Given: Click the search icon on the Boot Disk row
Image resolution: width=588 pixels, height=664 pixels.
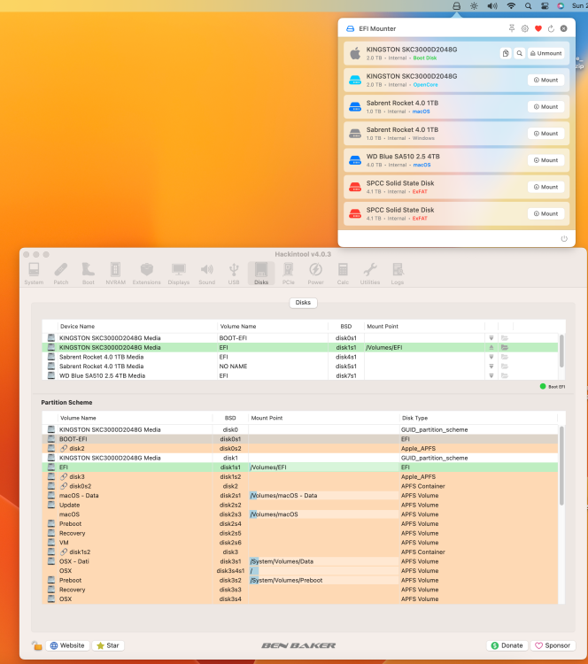Looking at the screenshot, I should coord(520,53).
